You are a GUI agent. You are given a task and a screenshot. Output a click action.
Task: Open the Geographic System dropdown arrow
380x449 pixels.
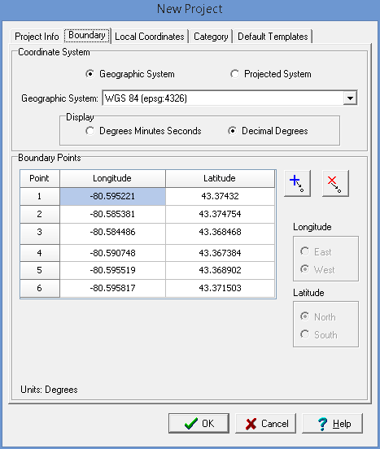pos(350,98)
